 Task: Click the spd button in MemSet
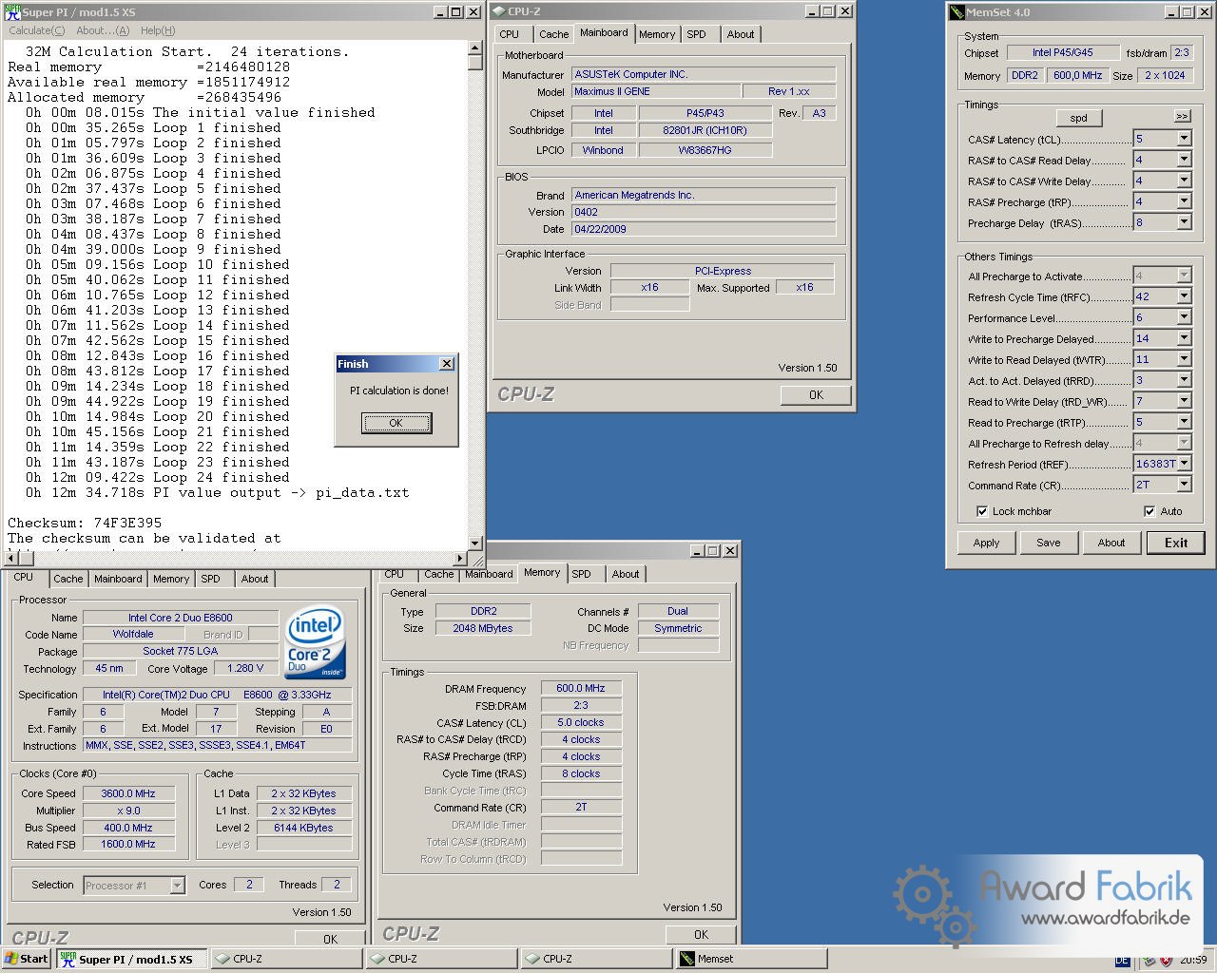point(1078,118)
